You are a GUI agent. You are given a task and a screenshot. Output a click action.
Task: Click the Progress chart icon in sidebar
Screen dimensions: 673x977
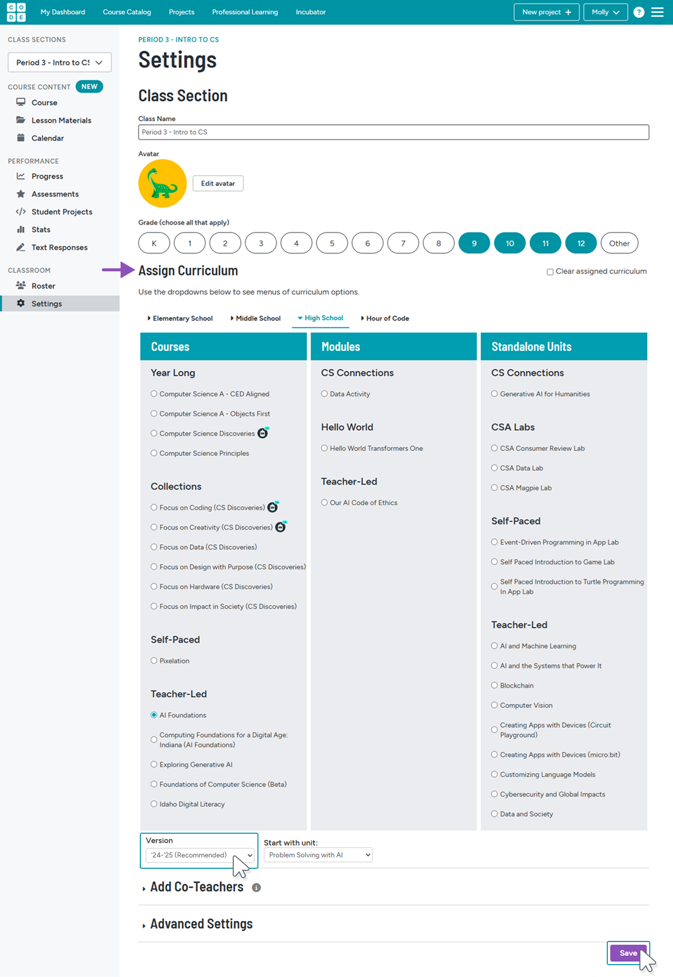tap(21, 176)
